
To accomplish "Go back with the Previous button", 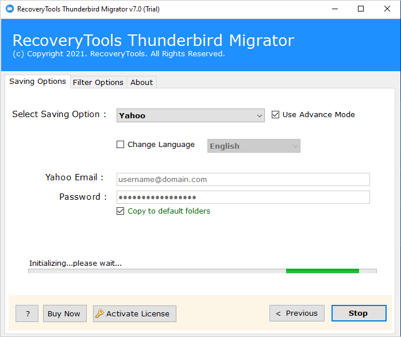I will 297,313.
